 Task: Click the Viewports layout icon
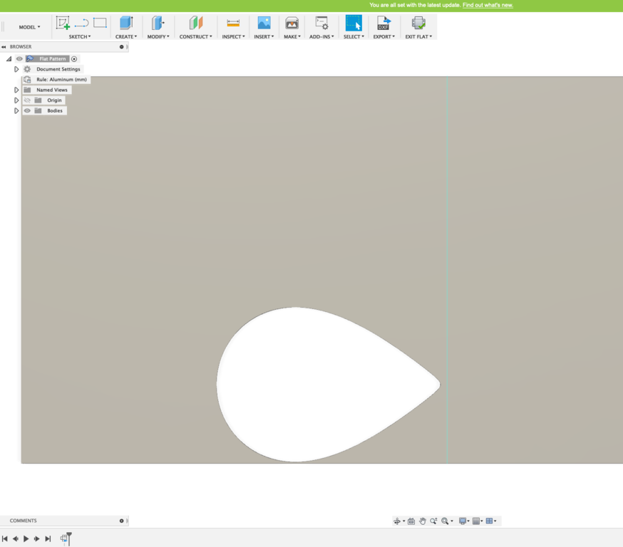coord(489,521)
